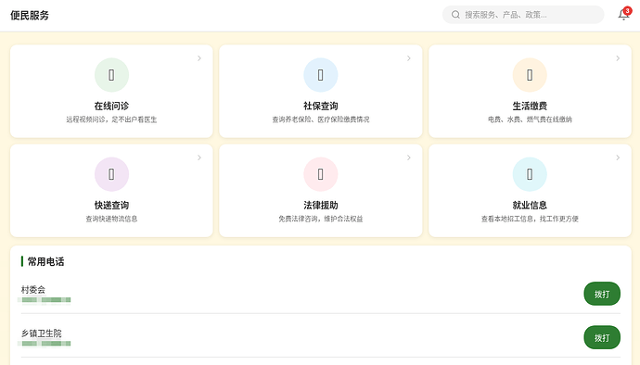The width and height of the screenshot is (640, 365).
Task: Select the 乡镇卫生院 contact name
Action: (41, 334)
